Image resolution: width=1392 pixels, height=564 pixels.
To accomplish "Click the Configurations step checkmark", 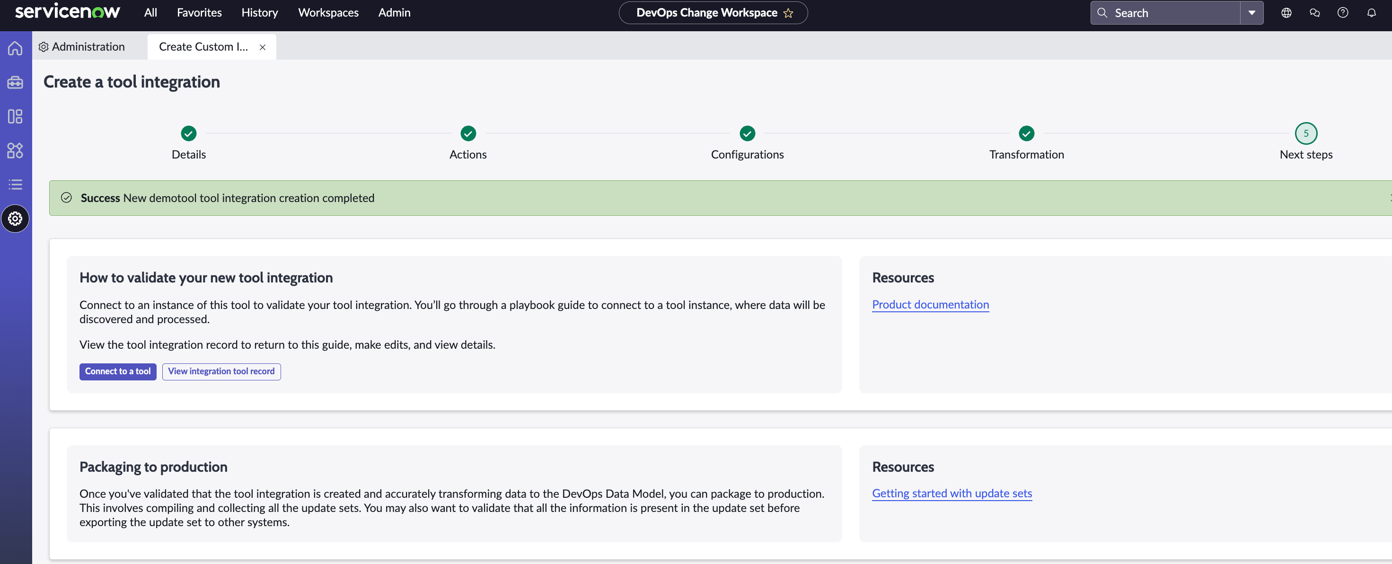I will click(x=747, y=133).
